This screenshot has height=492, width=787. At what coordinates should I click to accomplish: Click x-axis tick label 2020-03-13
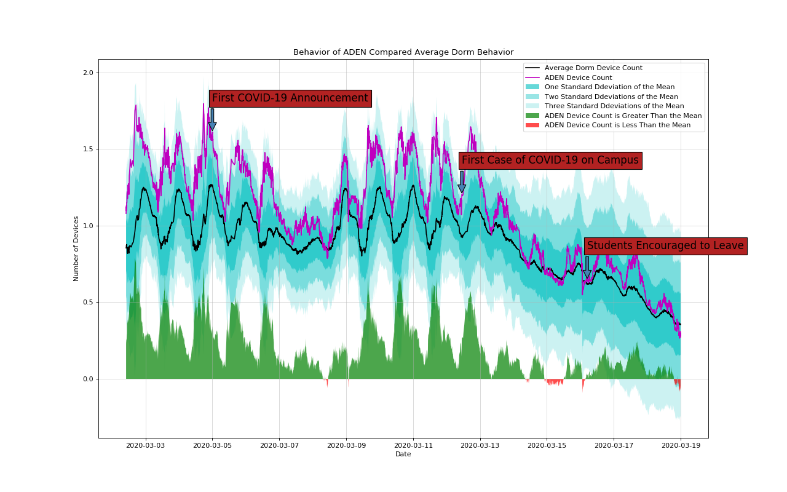click(480, 445)
